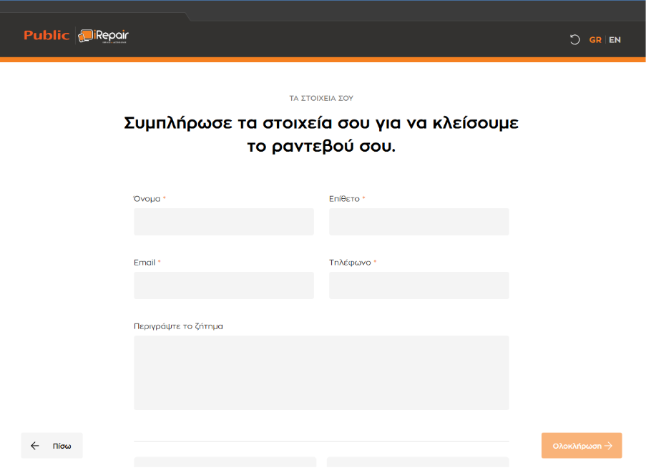Focus the Όνομα input field
Viewport: 646px width, 468px height.
pos(223,222)
